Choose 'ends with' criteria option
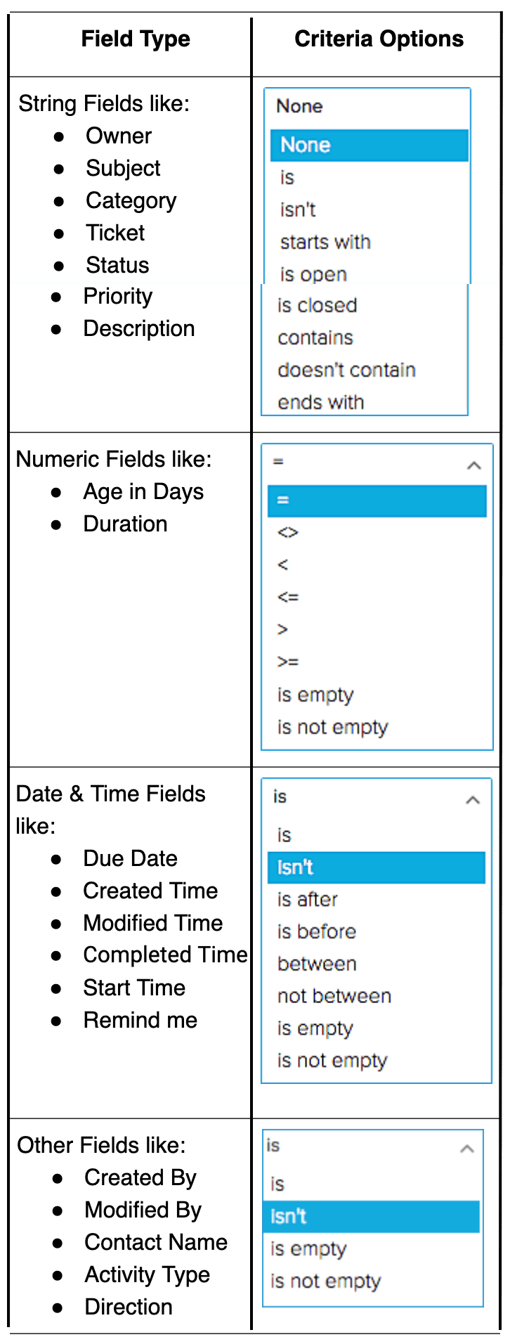 tap(320, 402)
